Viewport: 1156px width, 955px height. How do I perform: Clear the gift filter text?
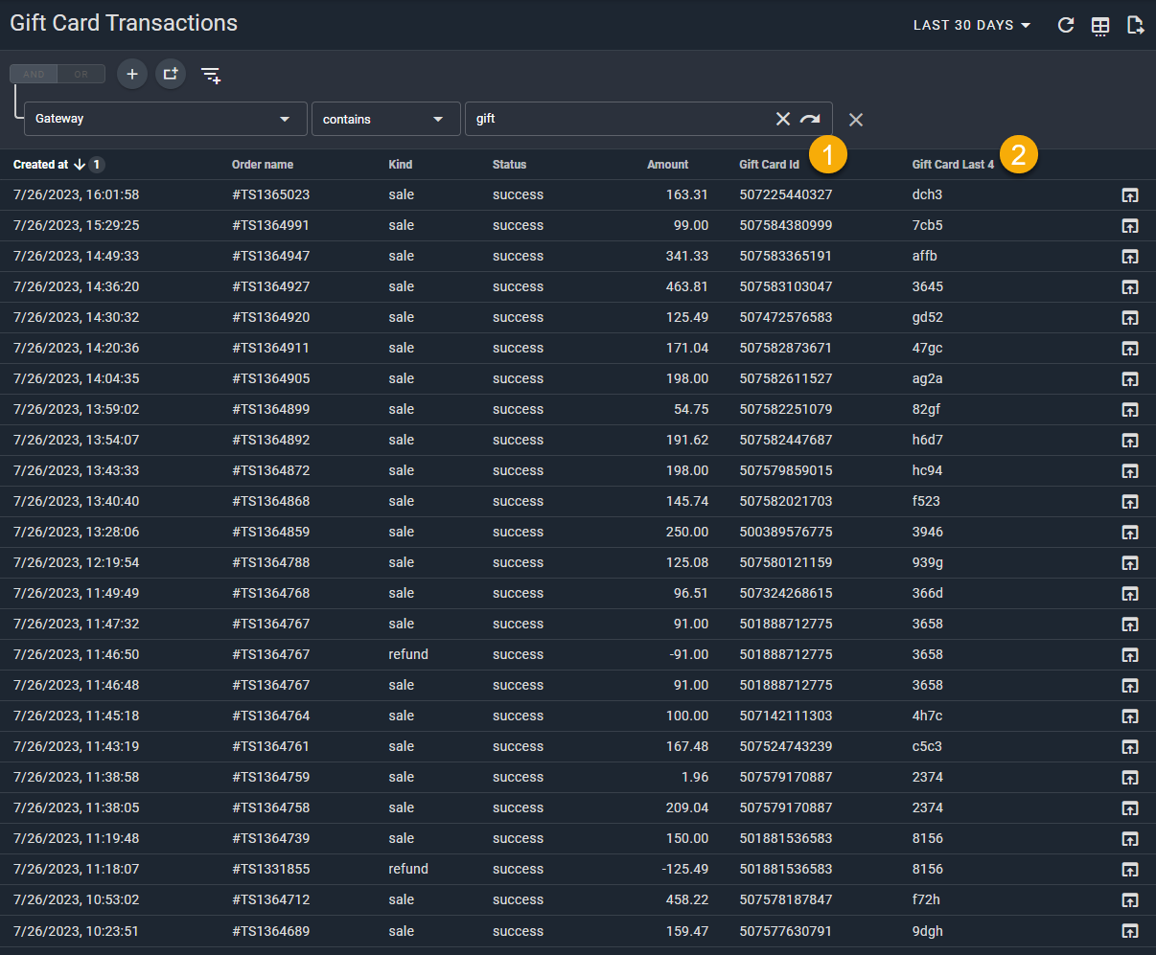(783, 119)
